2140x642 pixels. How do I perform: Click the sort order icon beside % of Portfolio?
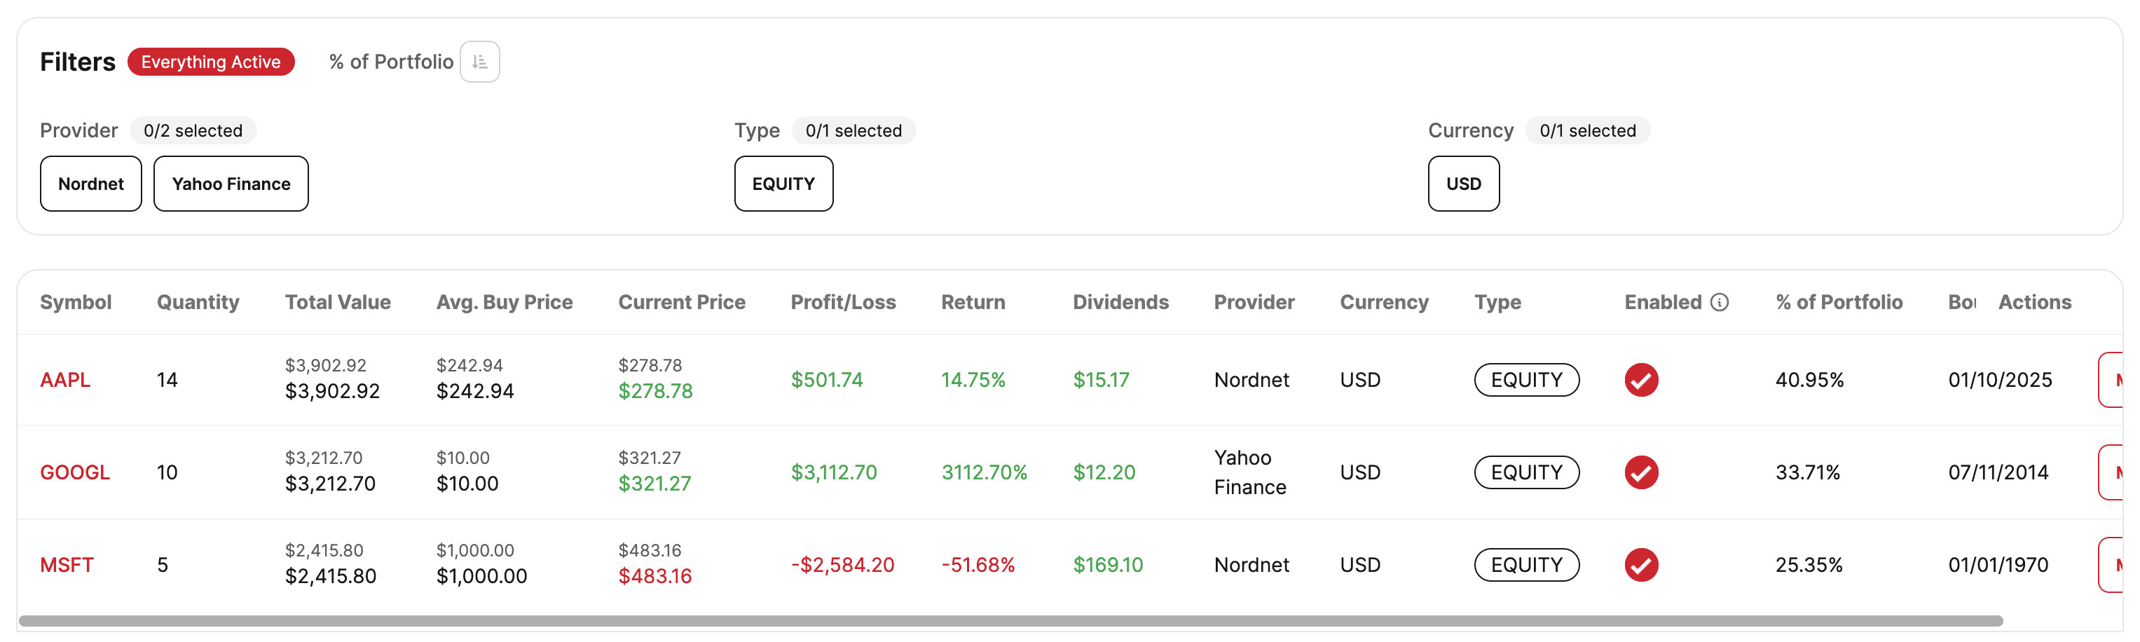click(x=479, y=62)
